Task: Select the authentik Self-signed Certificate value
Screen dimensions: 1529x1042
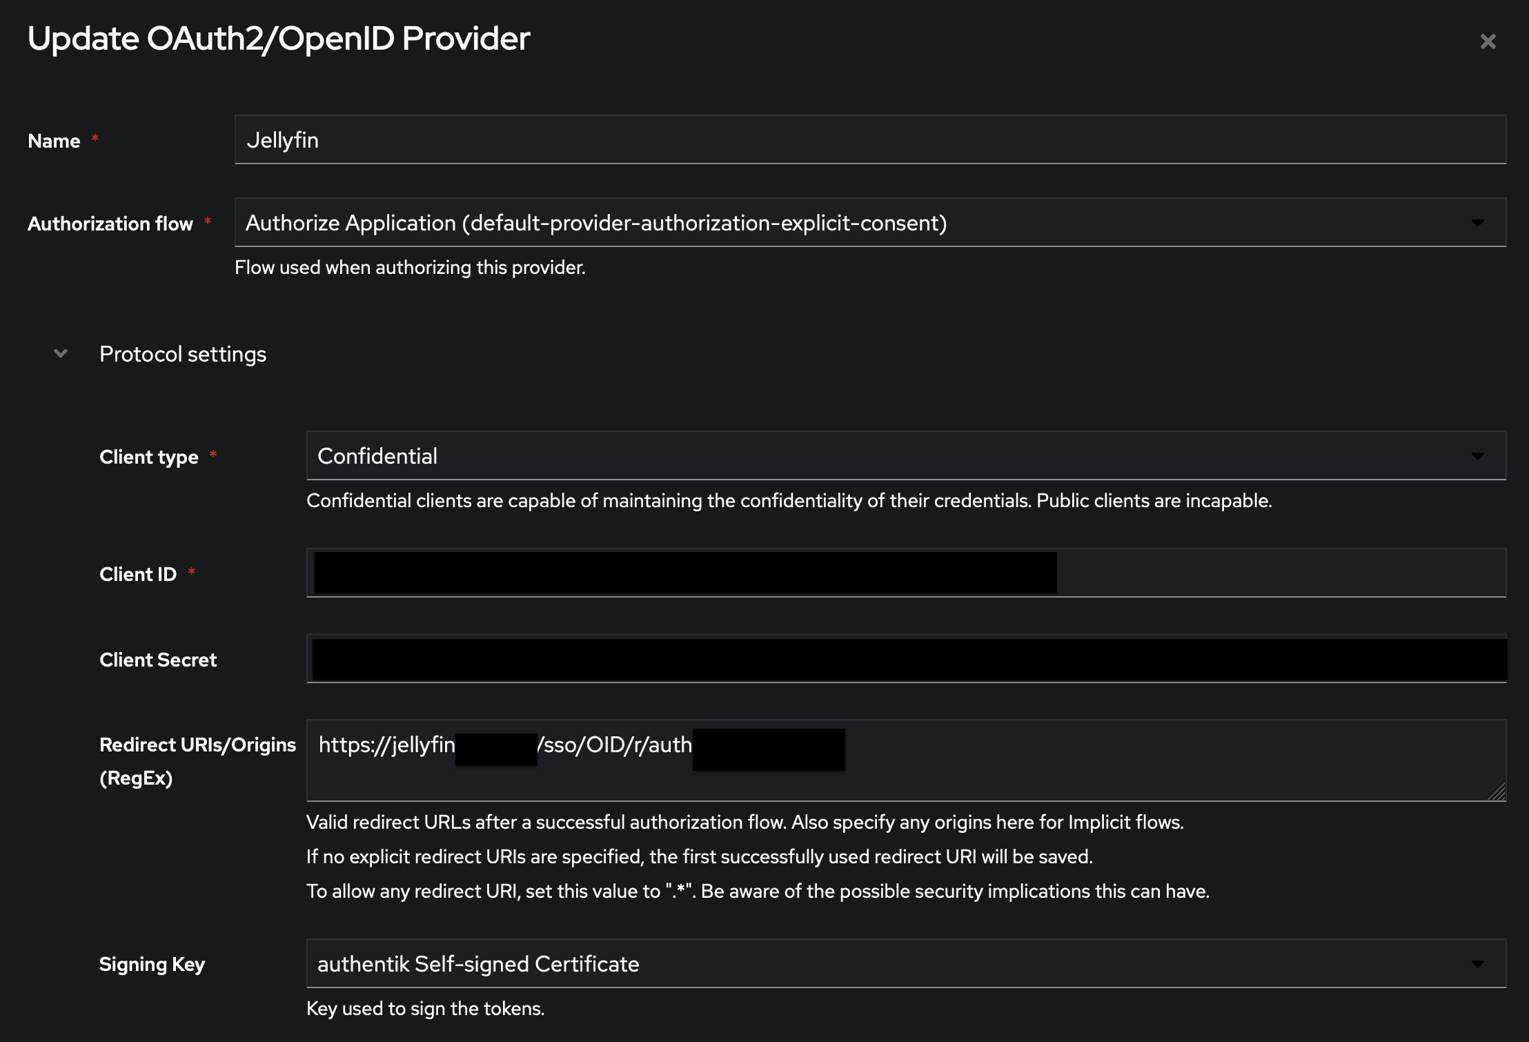Action: click(x=477, y=963)
